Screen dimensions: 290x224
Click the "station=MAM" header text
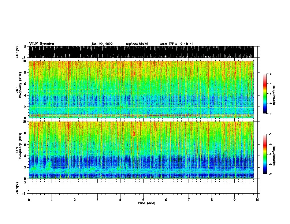[137, 44]
